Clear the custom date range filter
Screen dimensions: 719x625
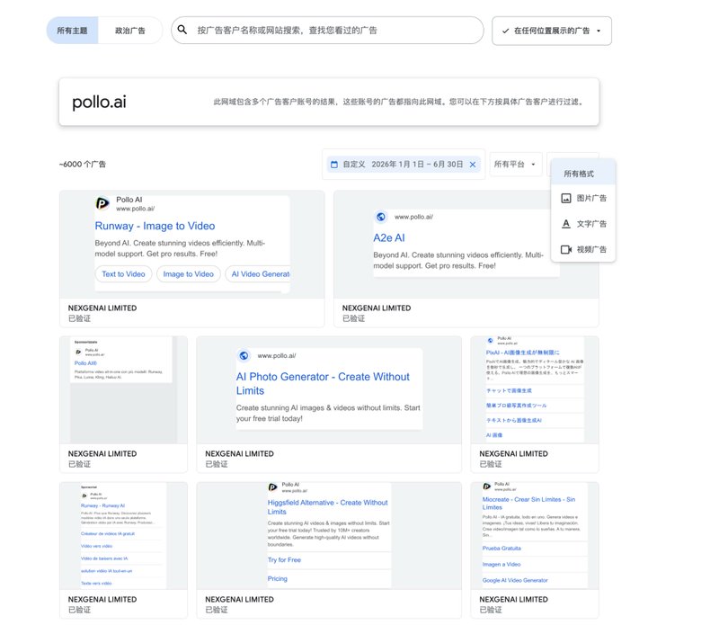coord(473,165)
